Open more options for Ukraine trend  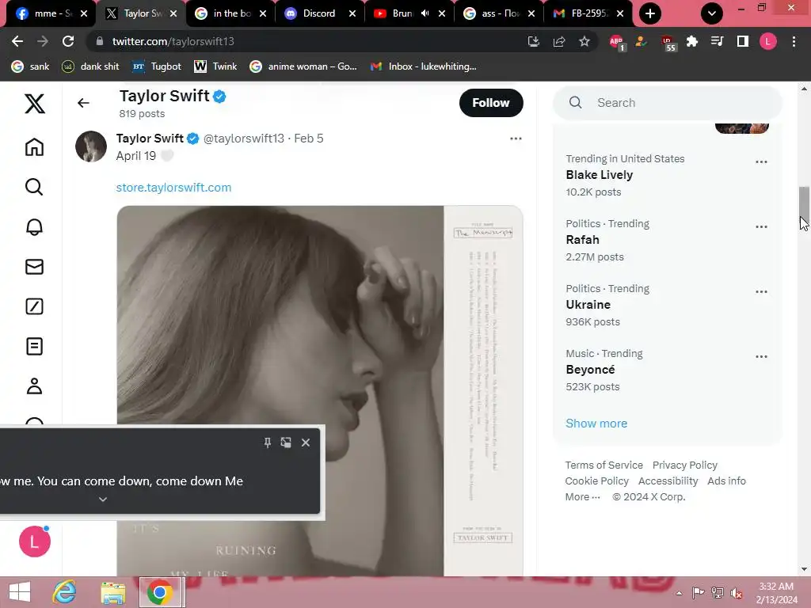[x=761, y=291]
